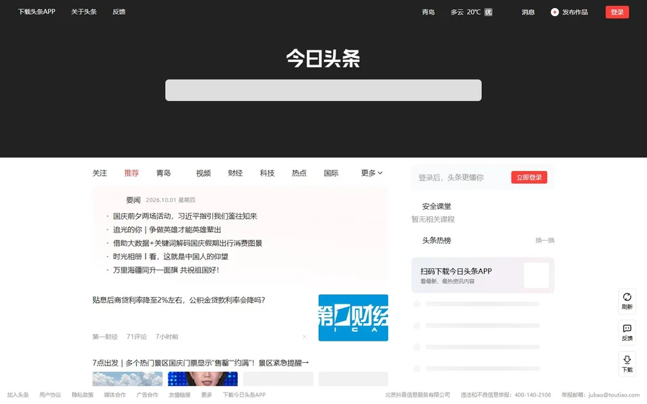
Task: Click the 头条热榜 heading
Action: click(436, 240)
